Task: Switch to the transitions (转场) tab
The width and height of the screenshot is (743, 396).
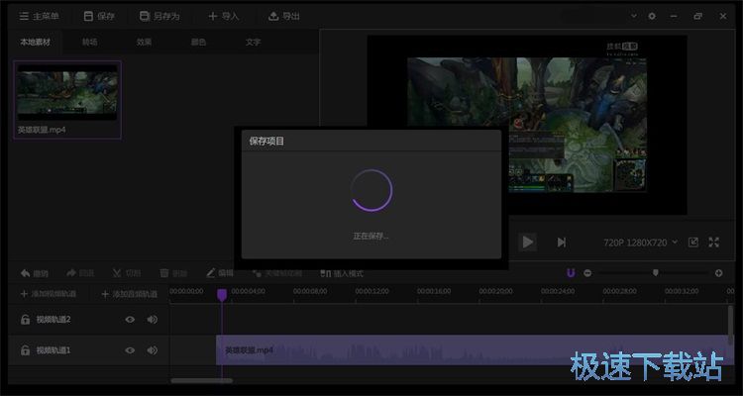Action: click(89, 43)
